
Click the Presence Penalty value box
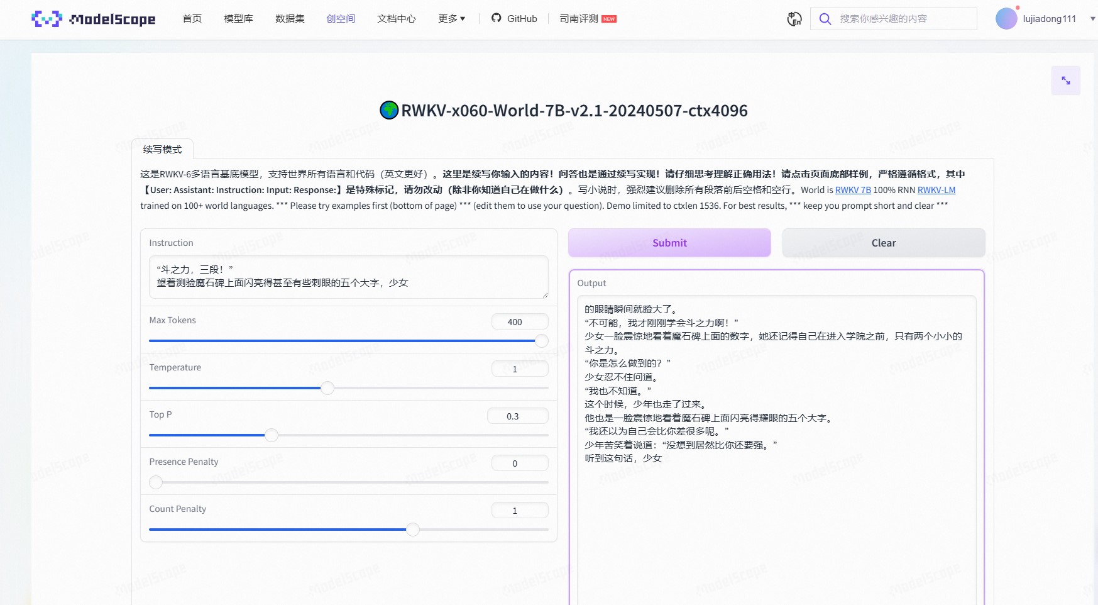pyautogui.click(x=520, y=463)
